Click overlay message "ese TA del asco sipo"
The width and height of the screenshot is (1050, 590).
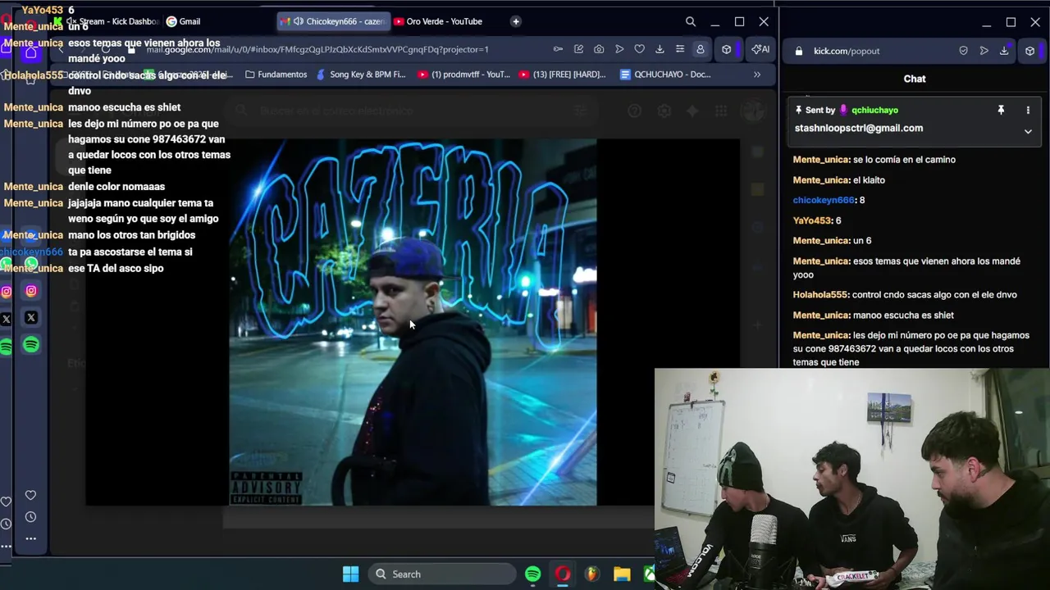click(x=116, y=268)
